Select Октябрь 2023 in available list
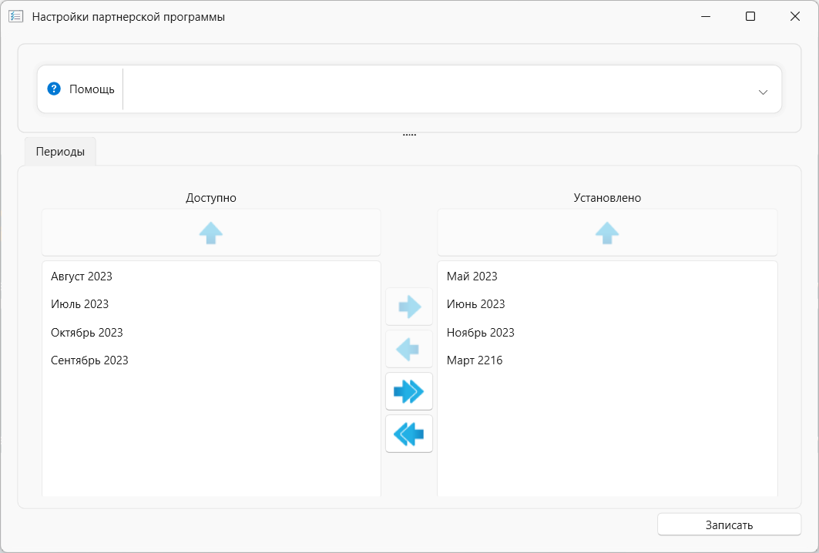This screenshot has width=819, height=553. pos(211,332)
